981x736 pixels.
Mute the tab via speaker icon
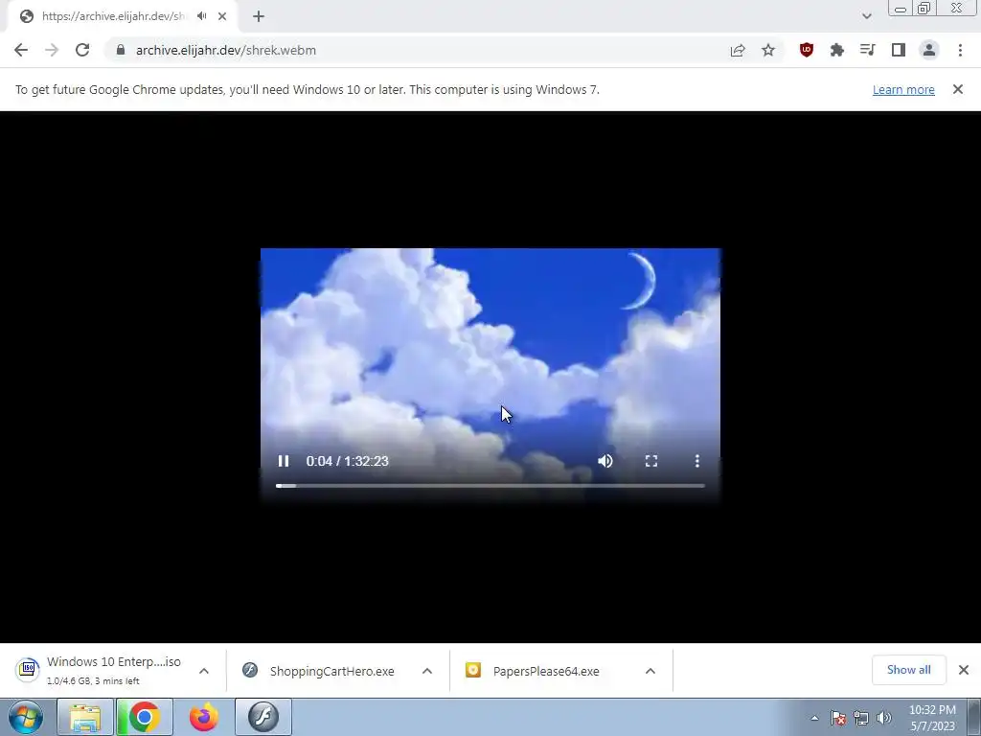pos(201,16)
